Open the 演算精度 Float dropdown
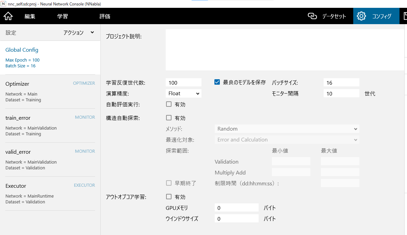Viewport: 407px width, 235px height. 183,93
